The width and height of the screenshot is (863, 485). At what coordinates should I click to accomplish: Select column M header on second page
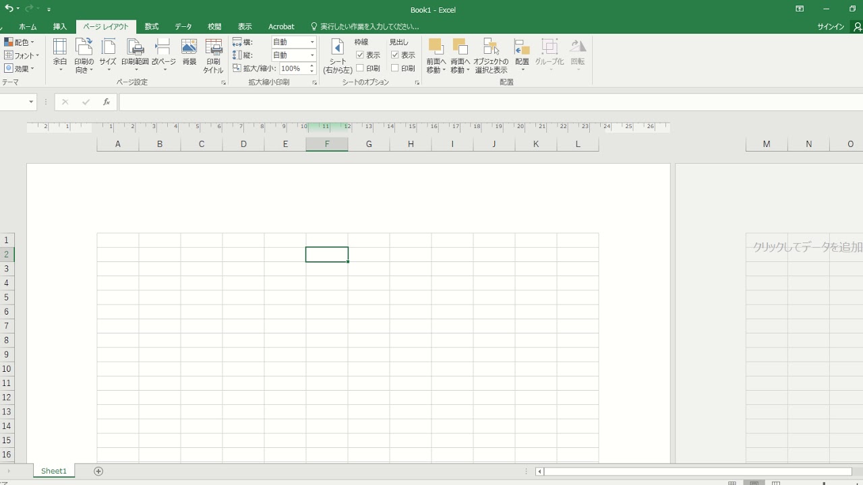click(x=767, y=144)
